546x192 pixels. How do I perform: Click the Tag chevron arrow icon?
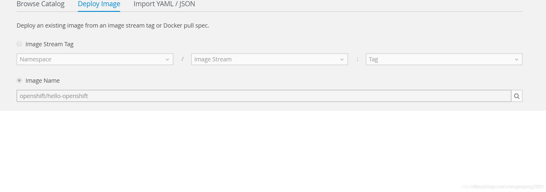point(517,60)
